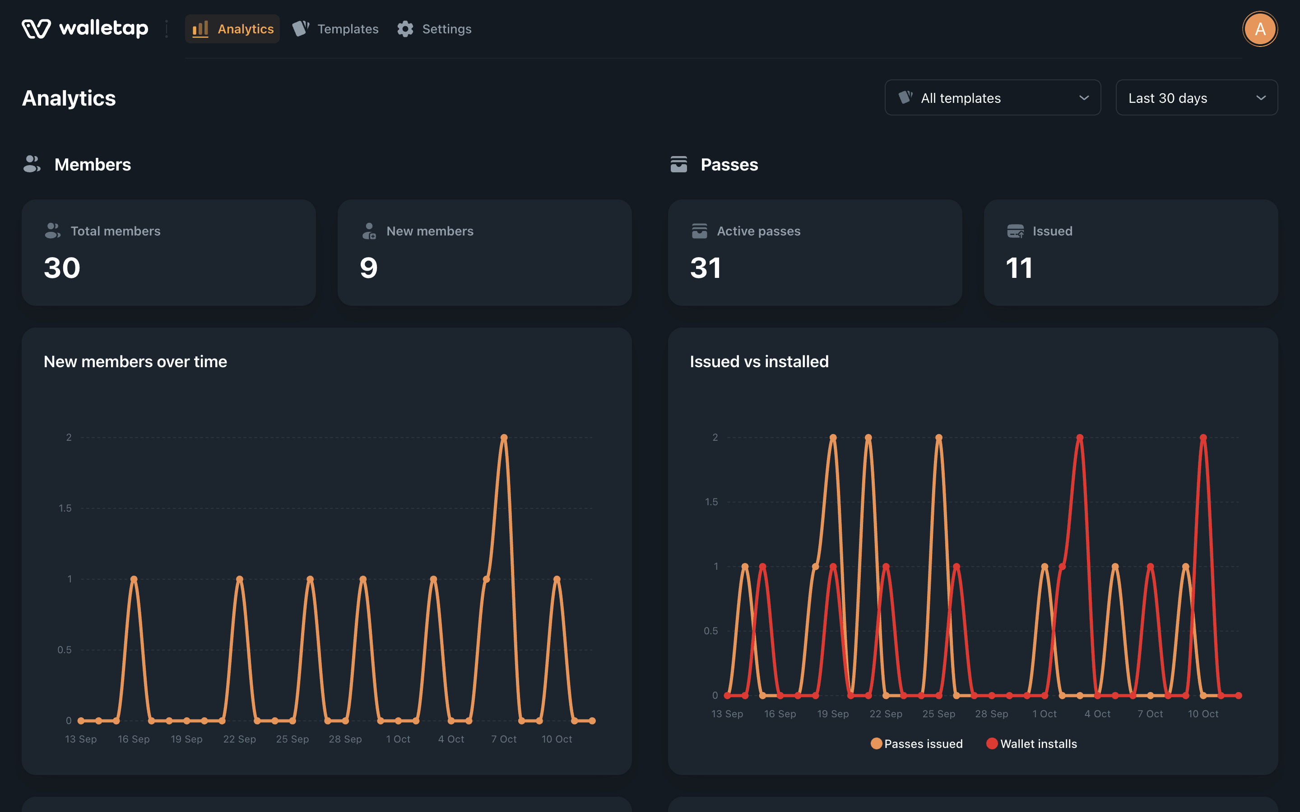Click the 10 Oct data point in members chart

[557, 579]
